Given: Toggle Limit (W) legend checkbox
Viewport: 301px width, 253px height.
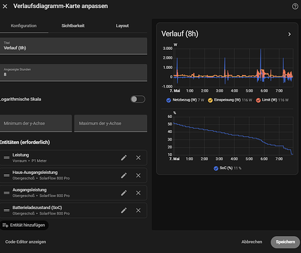Looking at the screenshot, I should tap(258, 101).
